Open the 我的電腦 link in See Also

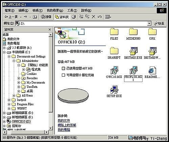point(64,129)
